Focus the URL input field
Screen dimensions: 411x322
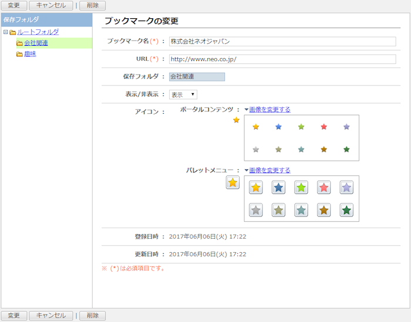pyautogui.click(x=282, y=59)
